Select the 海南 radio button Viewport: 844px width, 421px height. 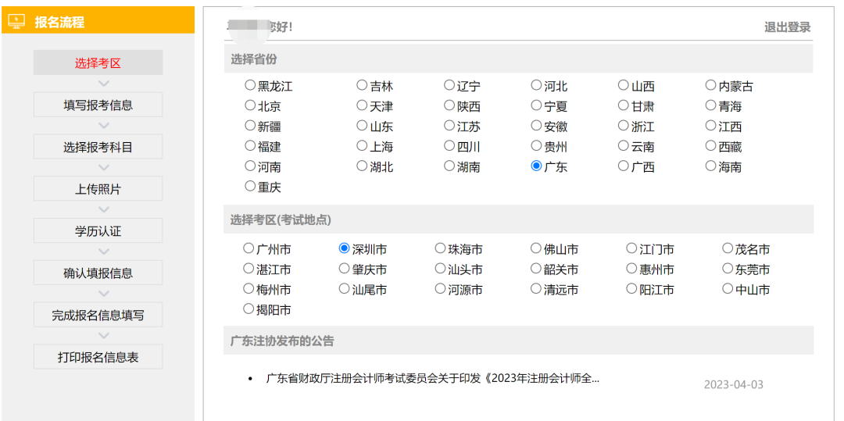[x=710, y=166]
